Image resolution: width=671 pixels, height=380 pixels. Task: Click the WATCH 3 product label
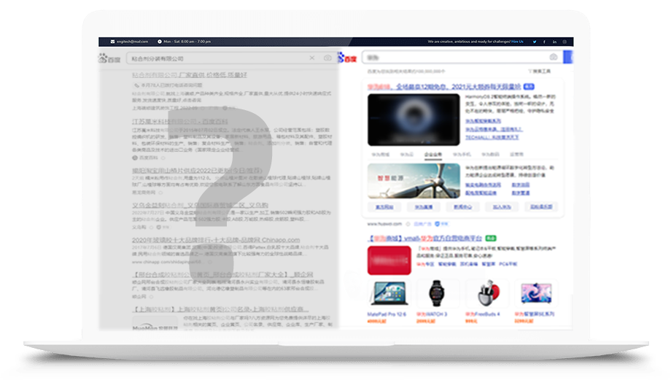432,314
